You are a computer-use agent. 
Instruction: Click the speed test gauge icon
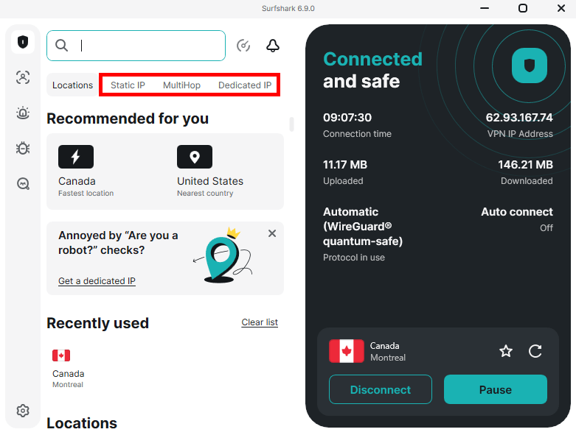(x=243, y=46)
